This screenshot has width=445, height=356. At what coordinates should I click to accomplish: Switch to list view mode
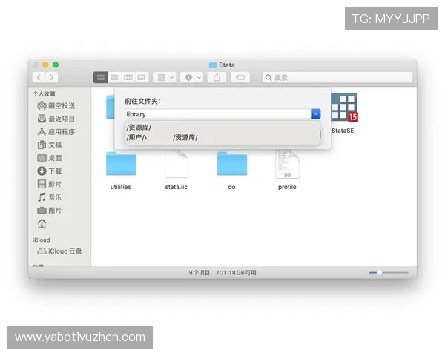(114, 77)
